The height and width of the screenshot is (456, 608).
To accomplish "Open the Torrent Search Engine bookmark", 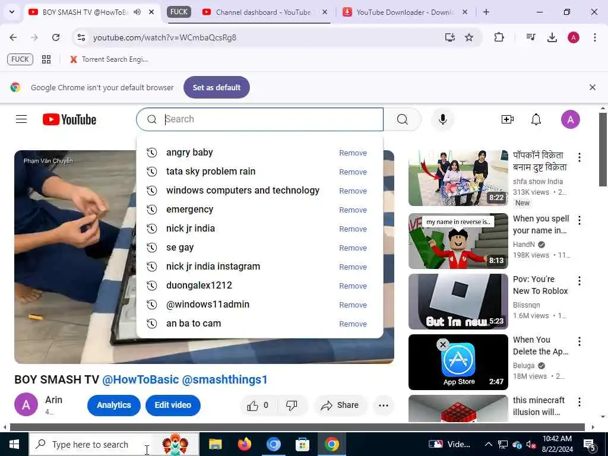I will 109,59.
